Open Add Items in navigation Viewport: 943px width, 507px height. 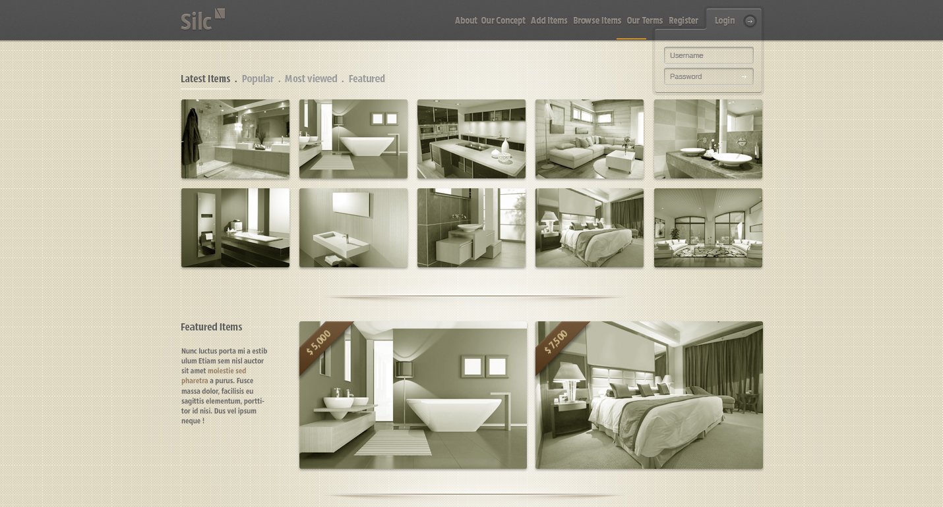tap(549, 20)
